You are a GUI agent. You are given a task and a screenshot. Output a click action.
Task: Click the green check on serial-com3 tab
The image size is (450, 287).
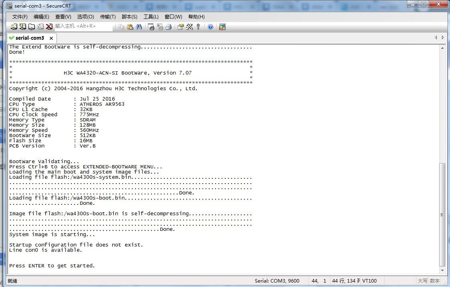[12, 38]
